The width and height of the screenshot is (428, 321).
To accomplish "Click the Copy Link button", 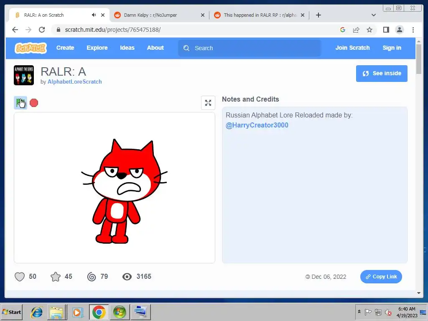I will click(x=381, y=277).
